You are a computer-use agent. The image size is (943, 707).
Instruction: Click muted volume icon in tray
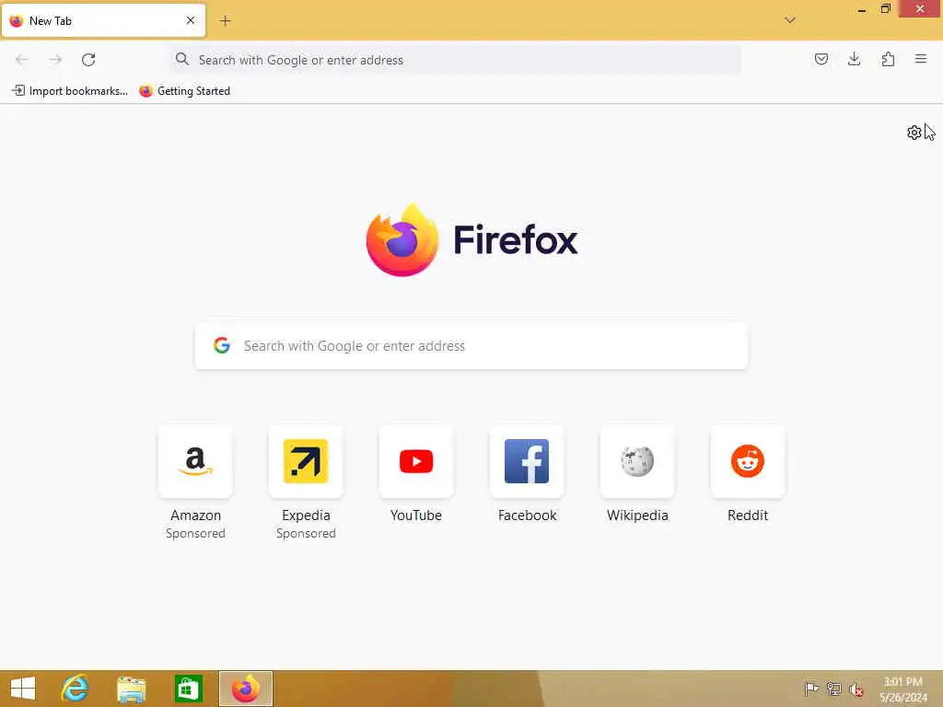click(x=856, y=690)
